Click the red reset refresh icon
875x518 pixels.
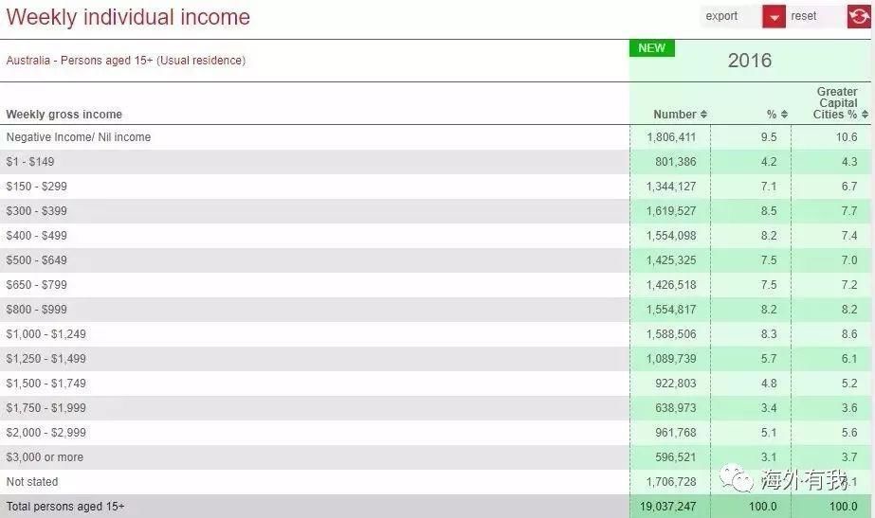coord(858,17)
